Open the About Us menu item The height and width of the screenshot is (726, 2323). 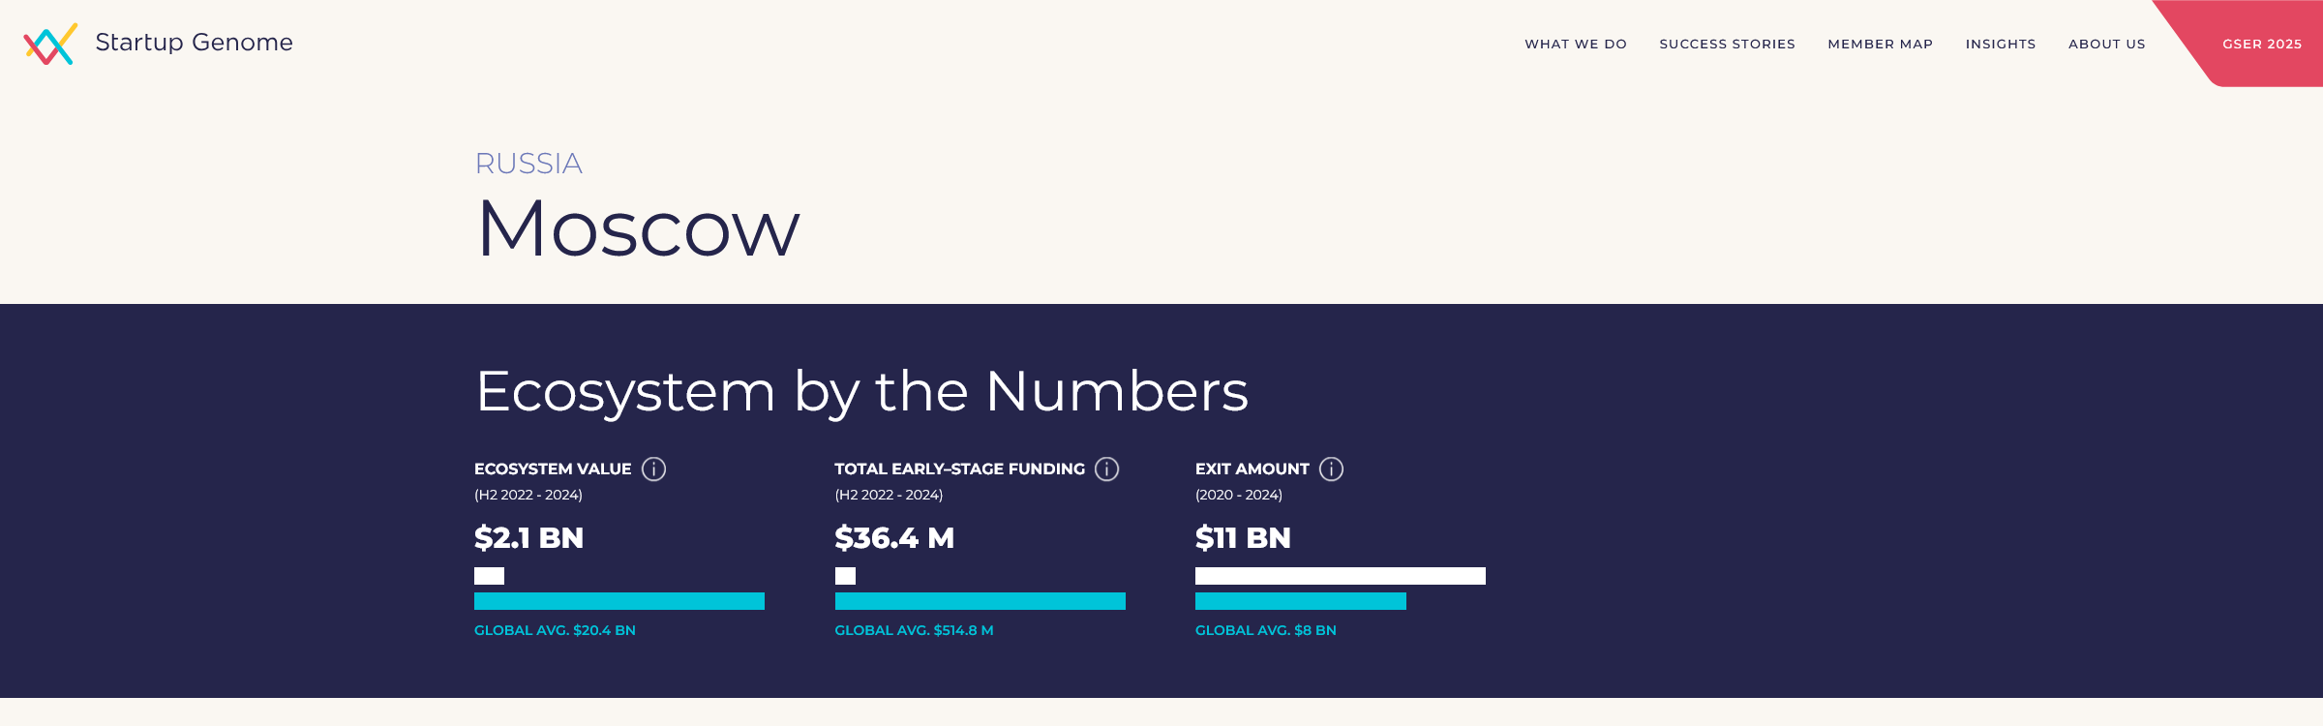click(x=2107, y=45)
